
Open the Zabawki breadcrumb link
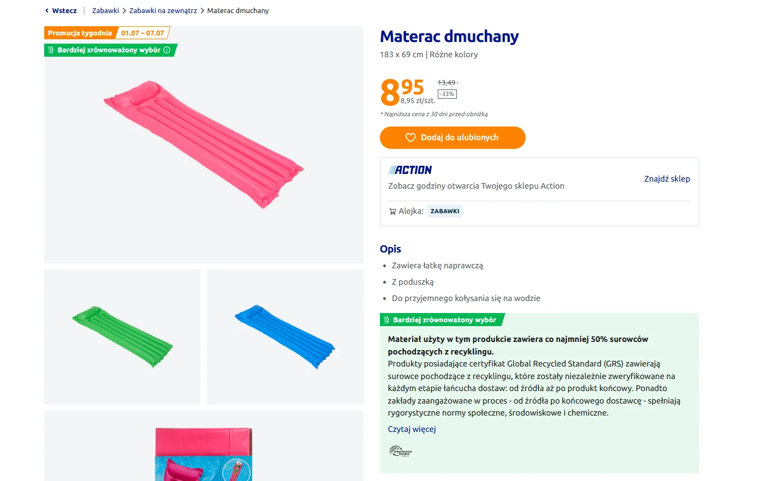[x=105, y=10]
